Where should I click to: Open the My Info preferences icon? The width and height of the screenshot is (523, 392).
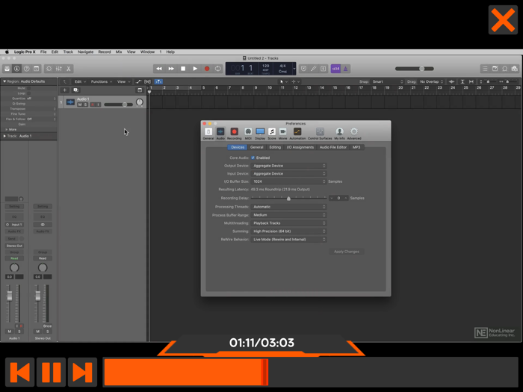click(x=339, y=134)
